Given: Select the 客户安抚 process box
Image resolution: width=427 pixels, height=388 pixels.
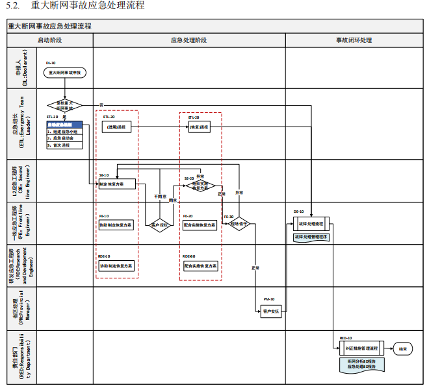Looking at the screenshot, I should pyautogui.click(x=271, y=311).
